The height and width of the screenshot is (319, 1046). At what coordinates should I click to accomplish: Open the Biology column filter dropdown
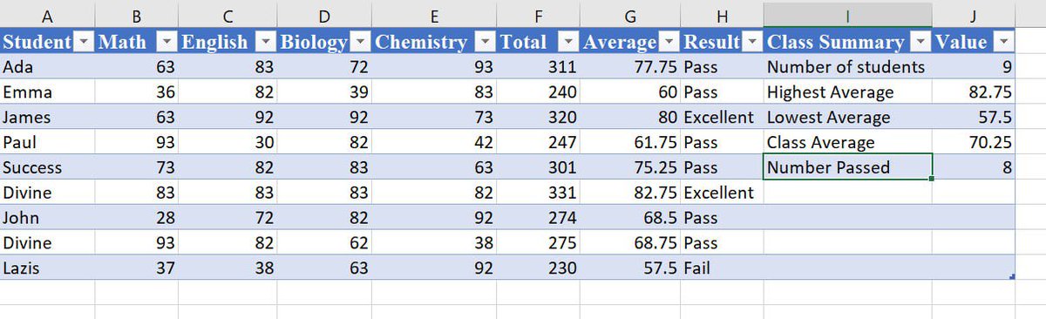[361, 43]
